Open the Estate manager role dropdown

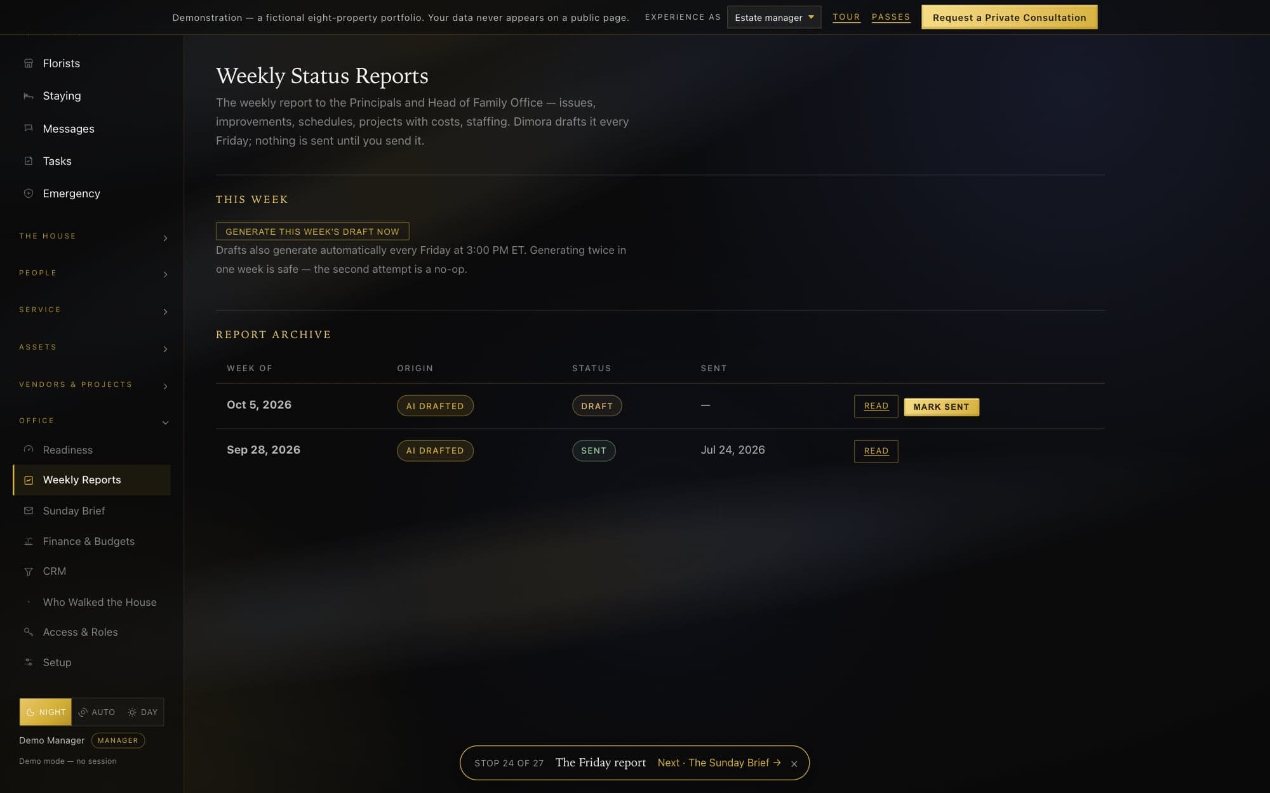[x=773, y=17]
